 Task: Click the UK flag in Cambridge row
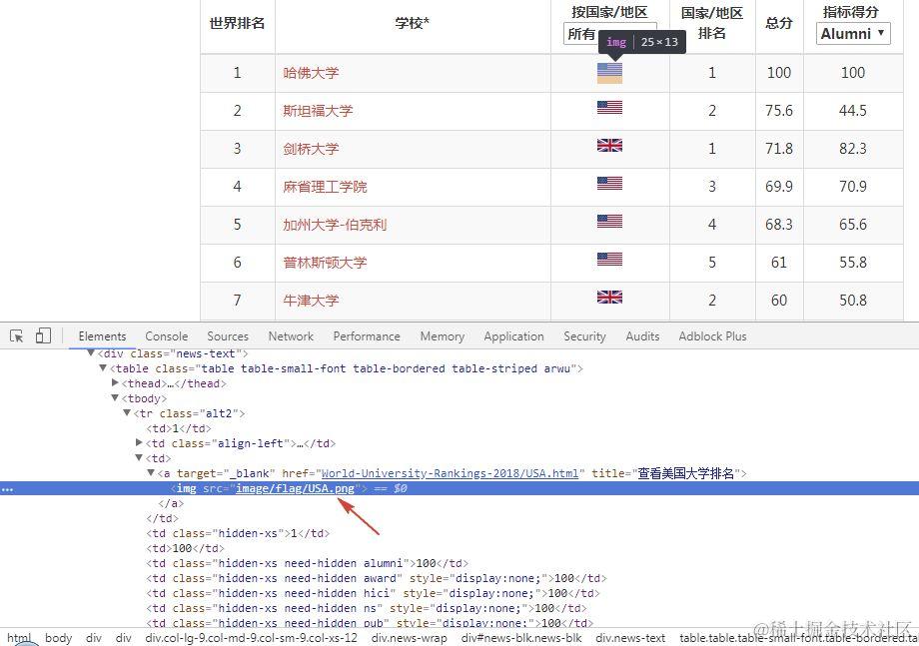click(x=609, y=145)
